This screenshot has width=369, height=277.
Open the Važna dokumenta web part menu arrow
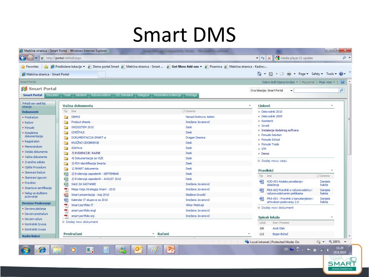(250, 106)
